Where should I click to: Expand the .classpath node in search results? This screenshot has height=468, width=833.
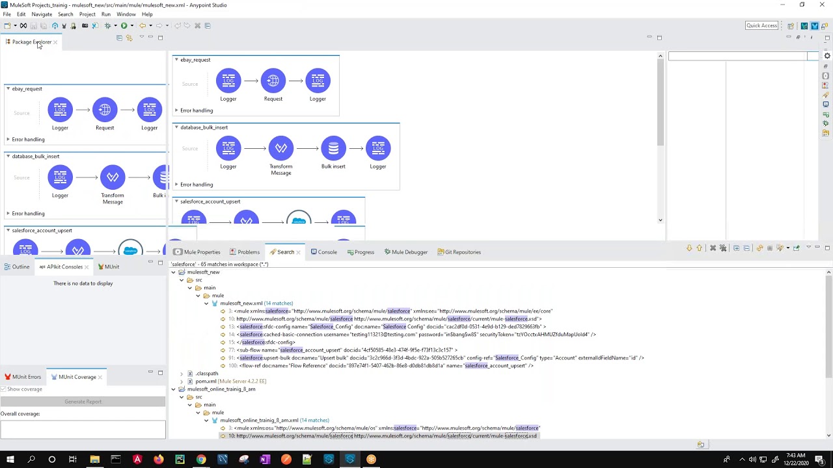(x=182, y=374)
